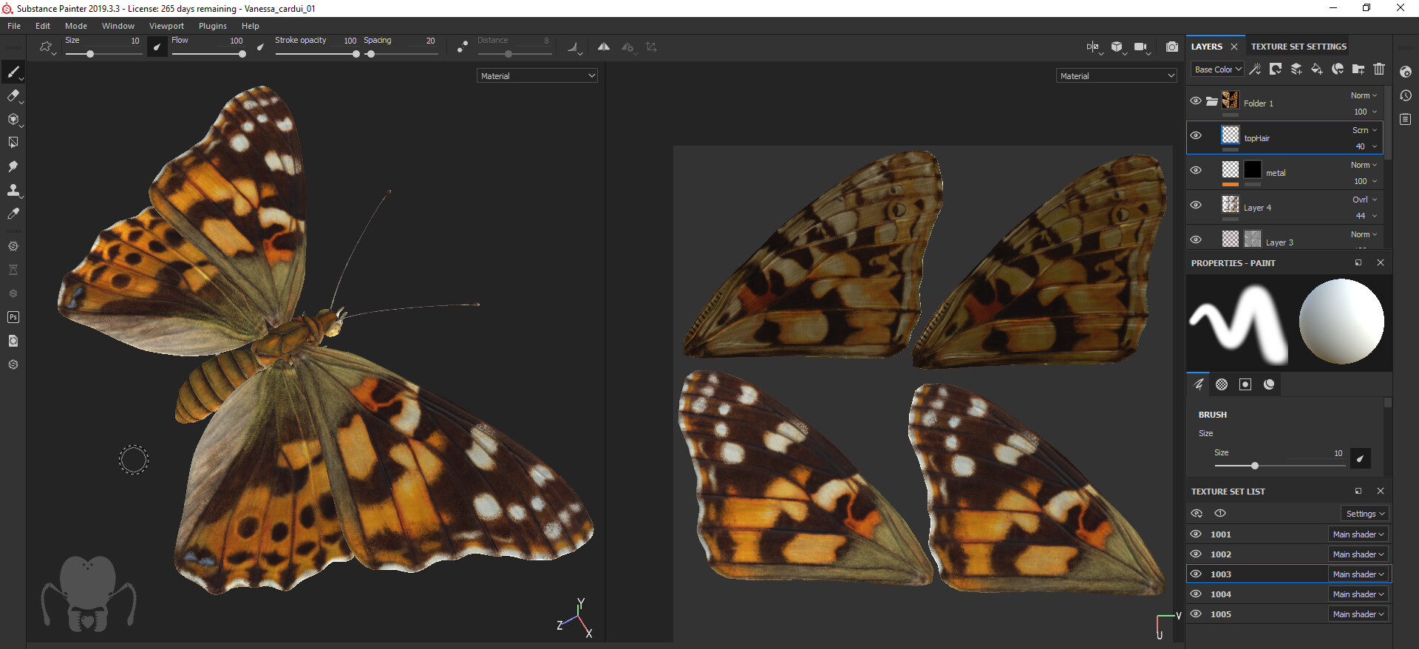Screen dimensions: 1419x649
Task: Close the Layers panel tab
Action: (x=1233, y=47)
